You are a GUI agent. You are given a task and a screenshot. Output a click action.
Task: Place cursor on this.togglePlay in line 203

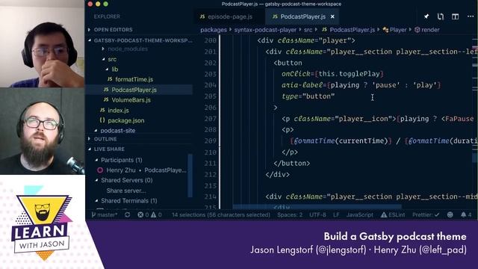pyautogui.click(x=349, y=74)
